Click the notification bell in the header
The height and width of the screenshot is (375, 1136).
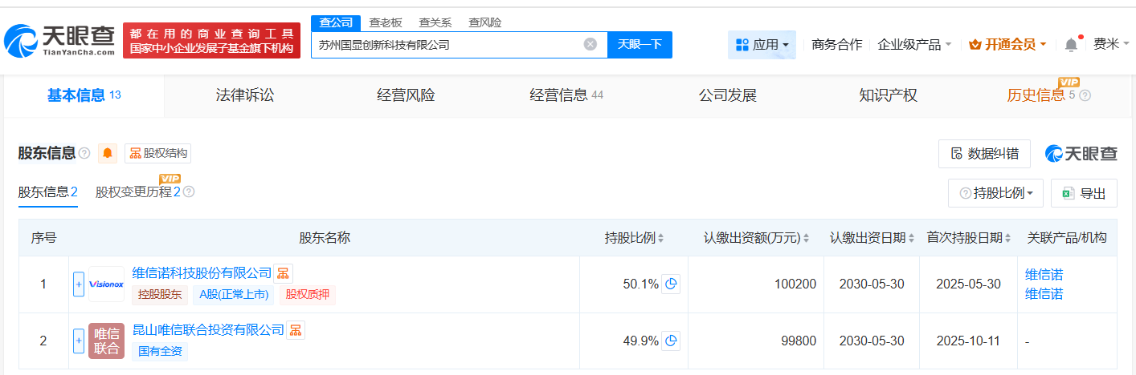(1071, 45)
